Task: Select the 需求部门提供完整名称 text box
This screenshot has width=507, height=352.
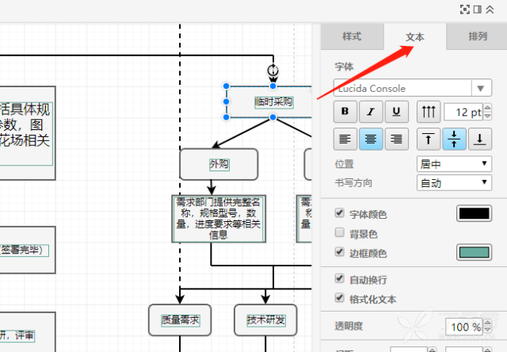Action: point(219,219)
